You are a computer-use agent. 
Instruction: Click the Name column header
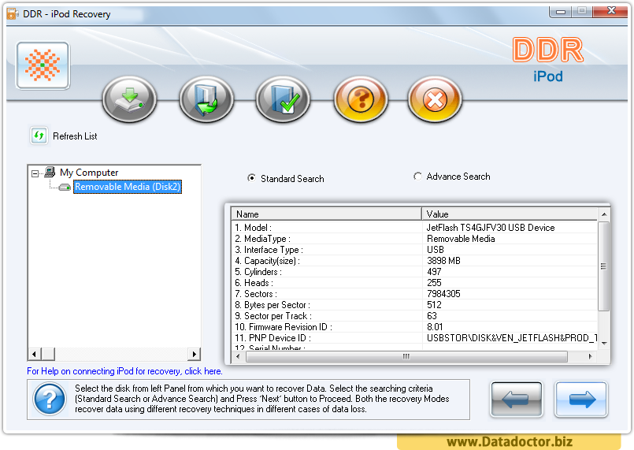point(326,214)
